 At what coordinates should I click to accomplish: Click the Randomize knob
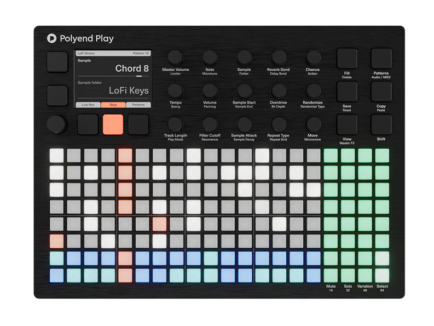pyautogui.click(x=313, y=90)
